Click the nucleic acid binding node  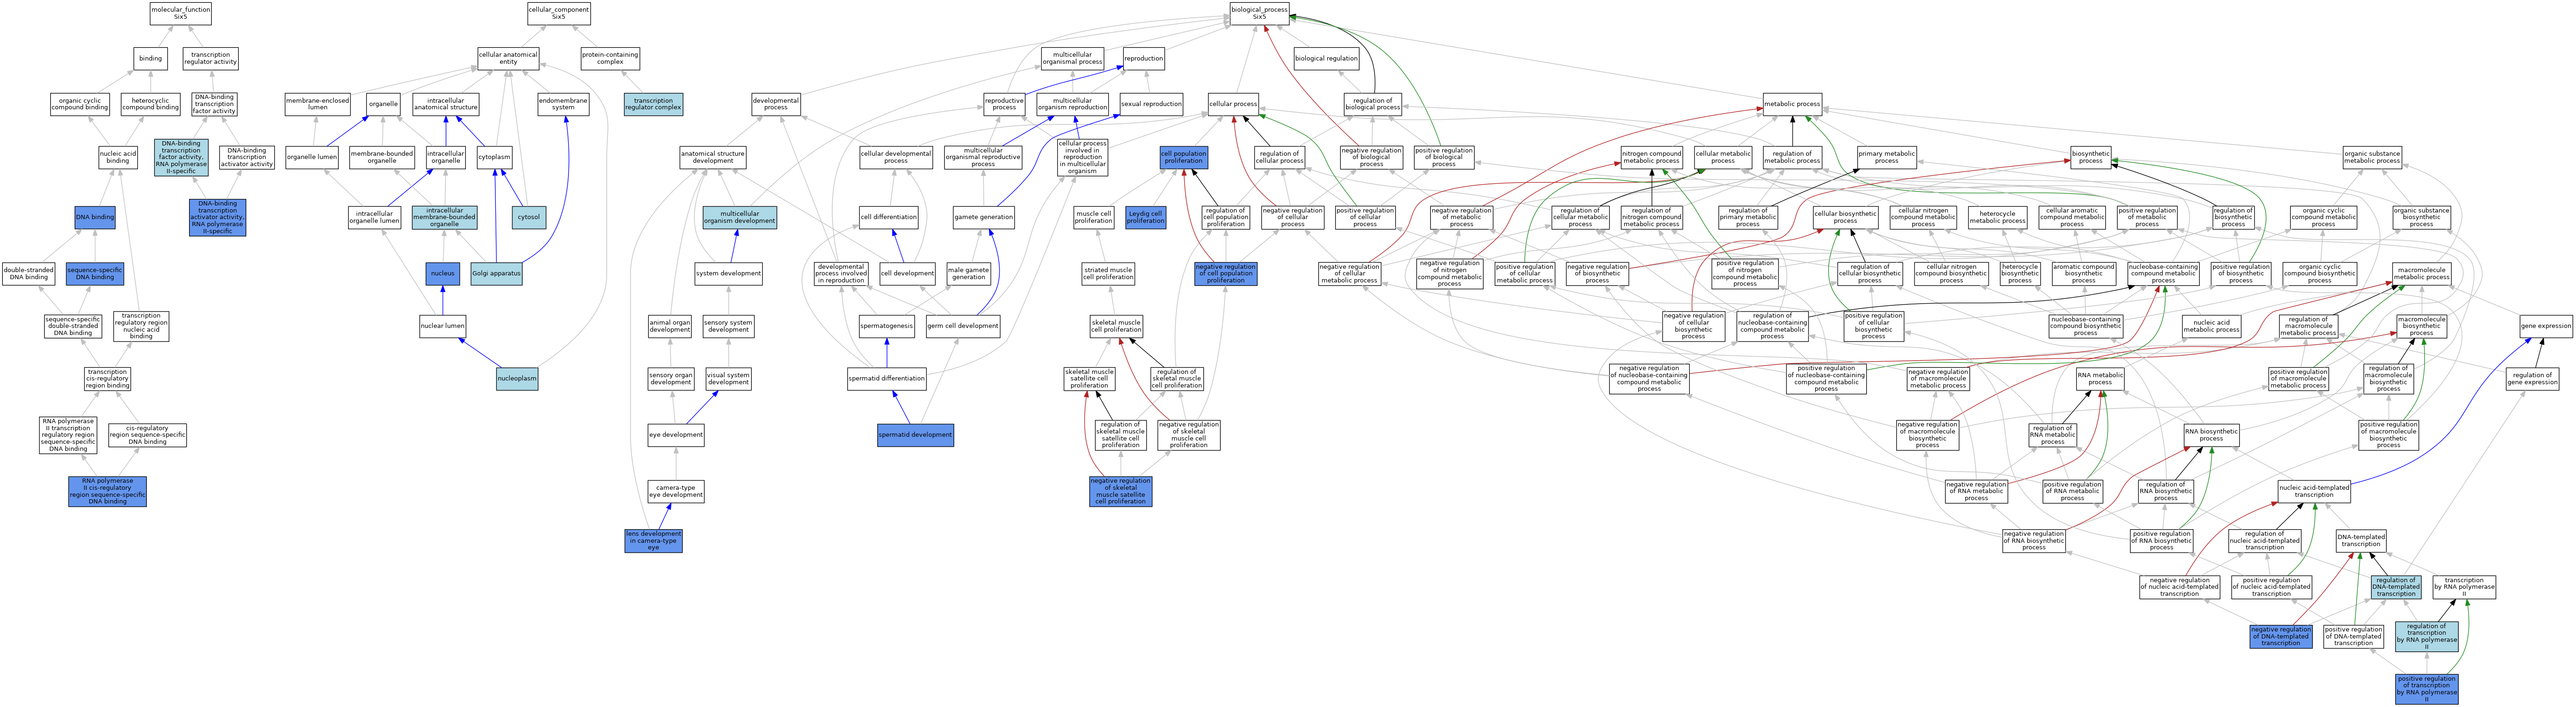[x=118, y=157]
